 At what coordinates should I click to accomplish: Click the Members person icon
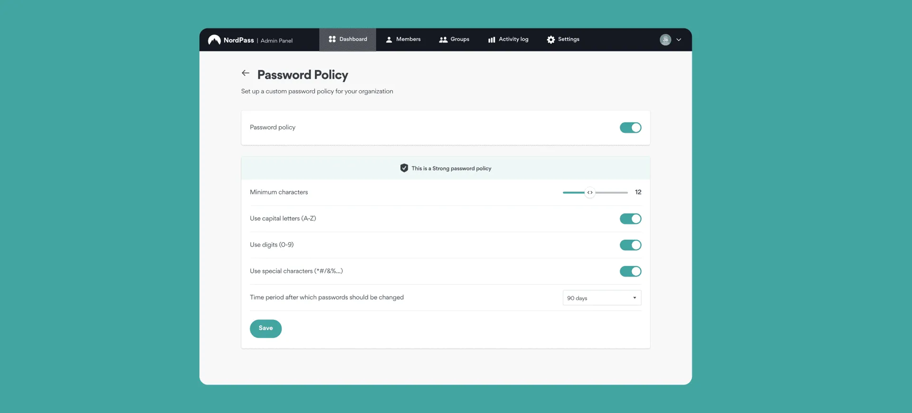tap(389, 40)
